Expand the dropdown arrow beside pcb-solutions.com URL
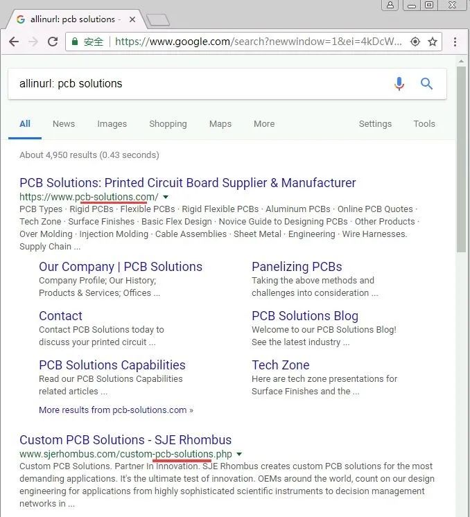470x517 pixels. (166, 197)
